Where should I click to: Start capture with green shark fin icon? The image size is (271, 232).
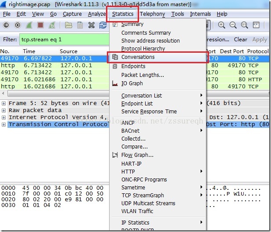[x=29, y=25]
